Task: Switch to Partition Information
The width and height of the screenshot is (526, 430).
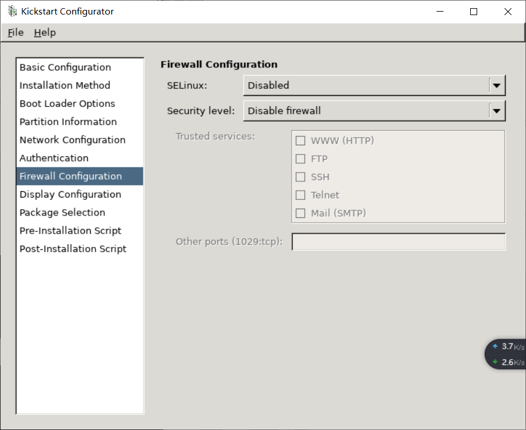Action: click(68, 121)
